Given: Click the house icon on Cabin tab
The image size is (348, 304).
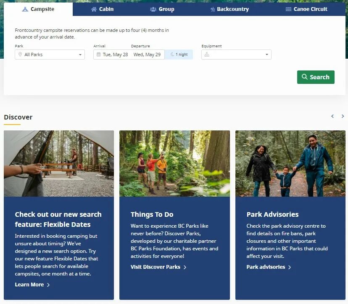Looking at the screenshot, I should [x=94, y=9].
